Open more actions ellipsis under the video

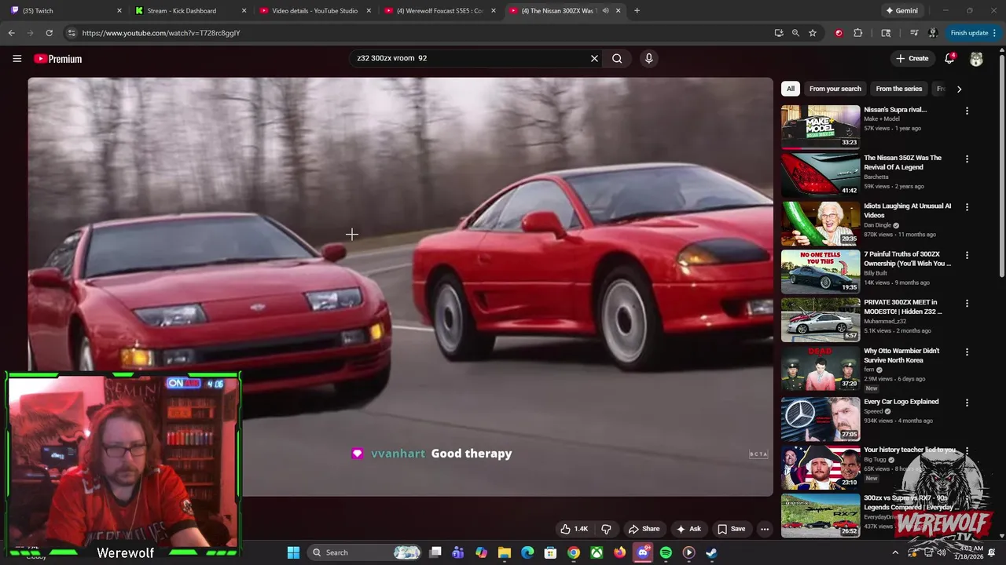click(x=764, y=529)
